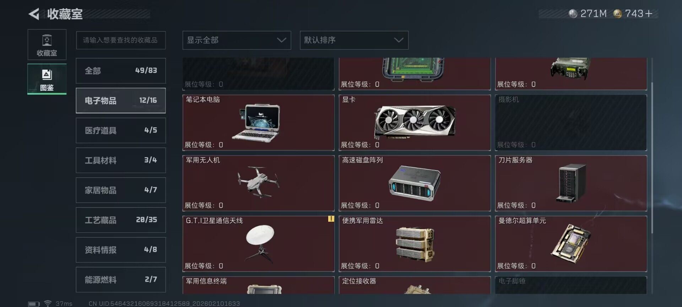Screen dimensions: 682x307
Task: Click the gold triangle currency icon
Action: [x=618, y=14]
